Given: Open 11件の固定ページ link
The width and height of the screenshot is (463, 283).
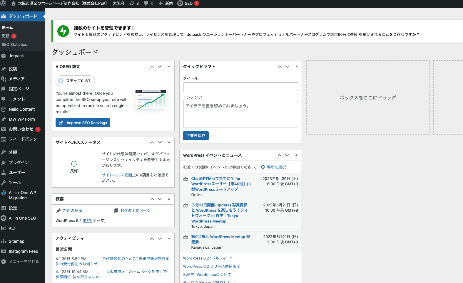Looking at the screenshot, I should click(135, 210).
